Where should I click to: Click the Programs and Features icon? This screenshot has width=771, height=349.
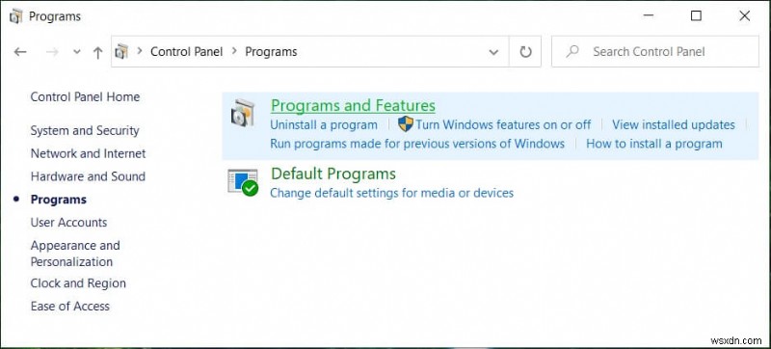pos(243,114)
